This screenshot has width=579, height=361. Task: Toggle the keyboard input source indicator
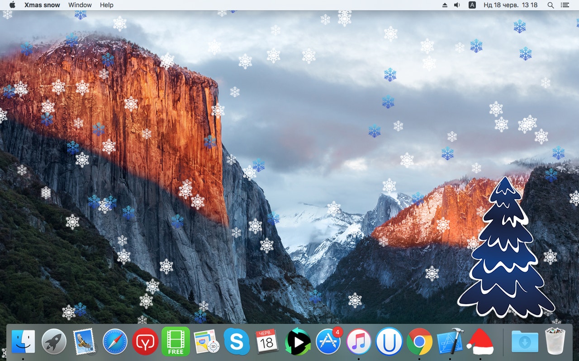472,5
